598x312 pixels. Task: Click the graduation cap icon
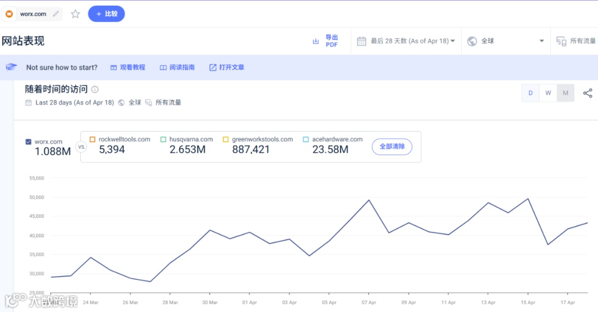pyautogui.click(x=11, y=67)
